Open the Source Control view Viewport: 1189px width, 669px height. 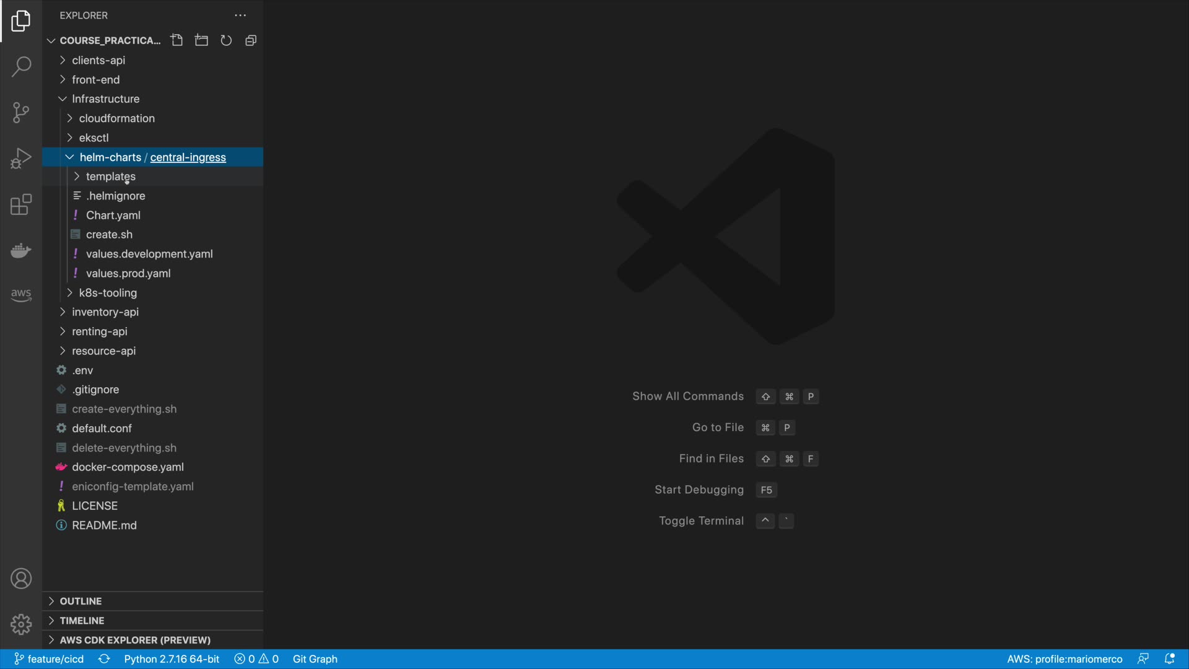(x=21, y=113)
